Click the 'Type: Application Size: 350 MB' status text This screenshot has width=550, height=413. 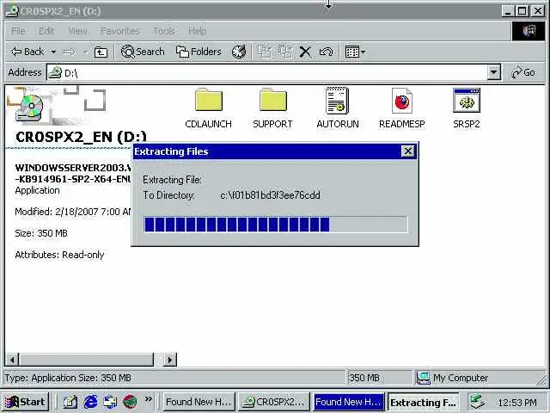[68, 378]
